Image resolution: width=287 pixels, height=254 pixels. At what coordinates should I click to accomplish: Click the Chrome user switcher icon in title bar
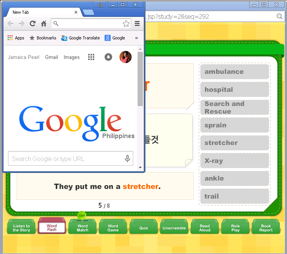pyautogui.click(x=100, y=5)
